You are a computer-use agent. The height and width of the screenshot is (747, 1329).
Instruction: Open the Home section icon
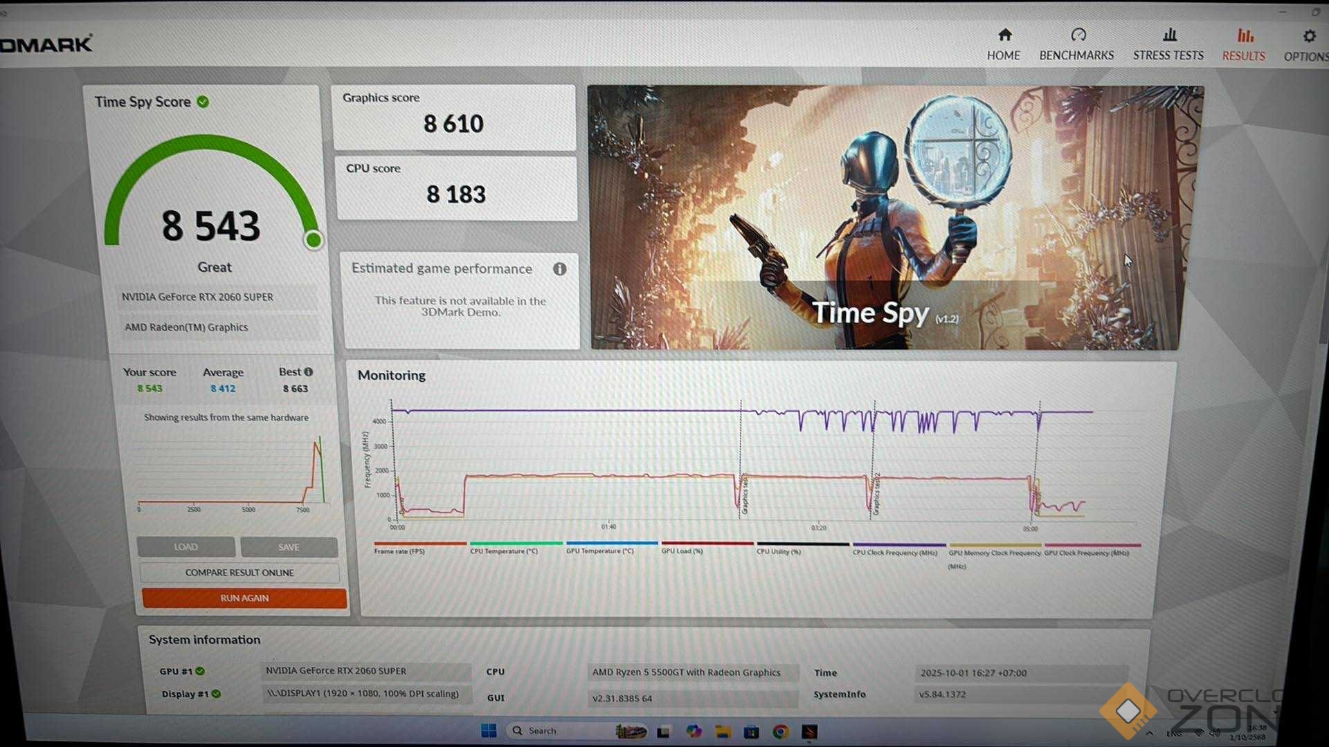click(1004, 35)
